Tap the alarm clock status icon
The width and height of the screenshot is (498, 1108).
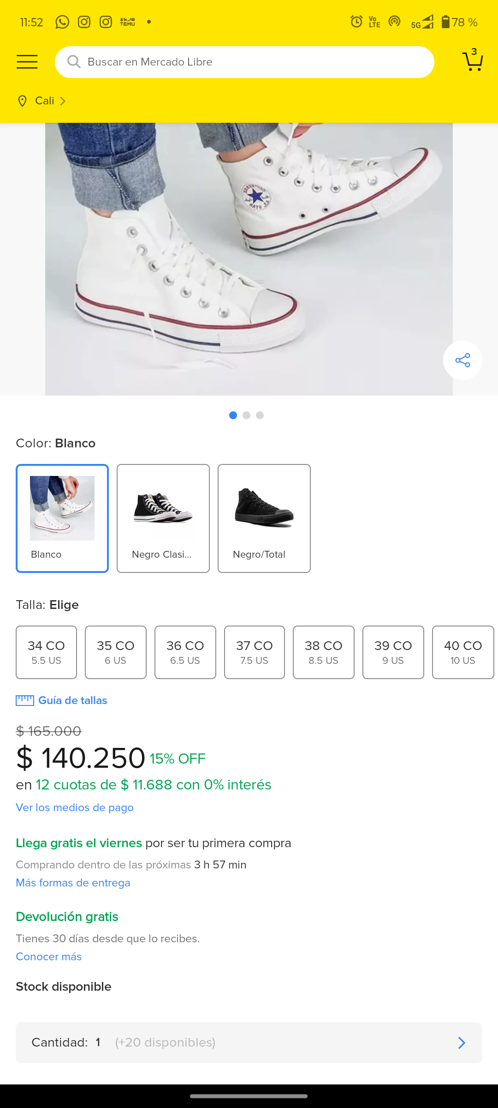pyautogui.click(x=356, y=22)
